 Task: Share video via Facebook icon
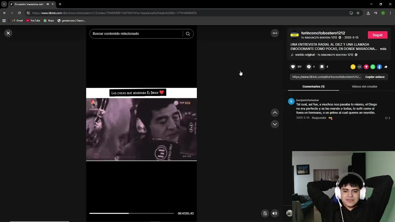(379, 67)
